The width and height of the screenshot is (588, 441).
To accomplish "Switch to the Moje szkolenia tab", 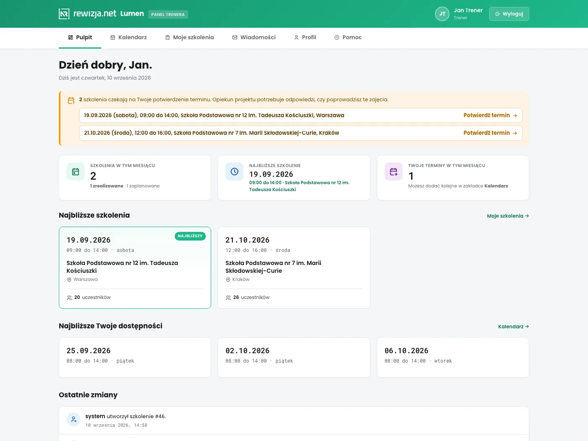I will [x=189, y=37].
